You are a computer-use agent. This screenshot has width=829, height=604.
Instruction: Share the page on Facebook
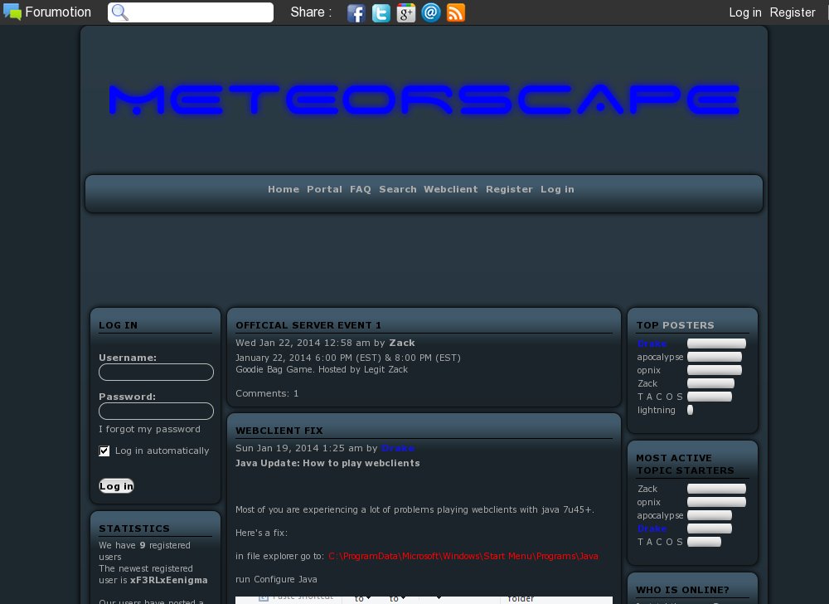(x=356, y=12)
